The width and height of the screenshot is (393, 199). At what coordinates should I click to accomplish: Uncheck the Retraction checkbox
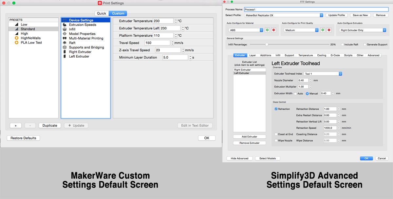[276, 109]
